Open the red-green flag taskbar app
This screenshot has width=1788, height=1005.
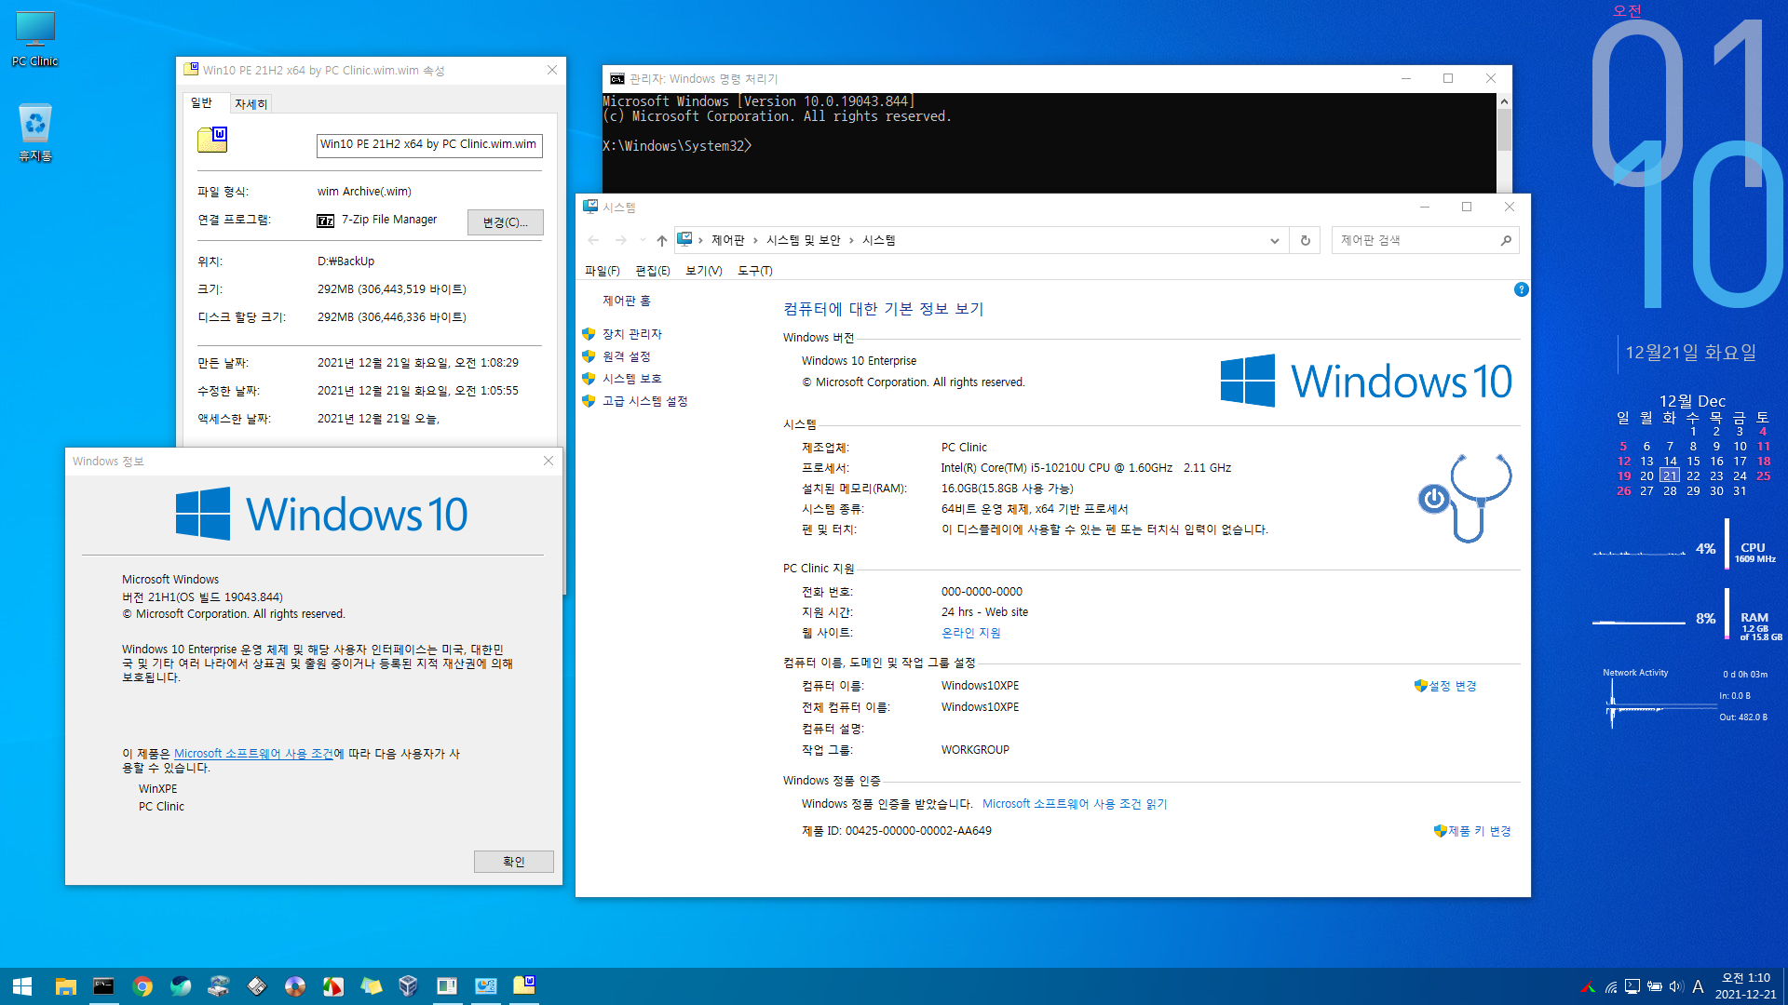click(x=333, y=986)
